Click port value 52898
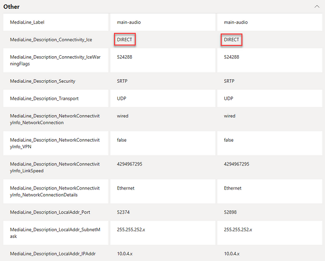325x261 pixels. 230,212
